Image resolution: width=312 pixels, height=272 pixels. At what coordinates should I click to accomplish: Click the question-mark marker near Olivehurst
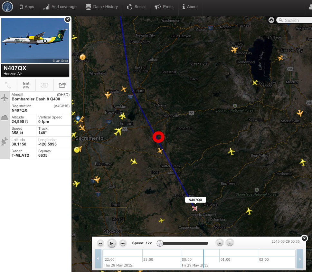point(82,57)
